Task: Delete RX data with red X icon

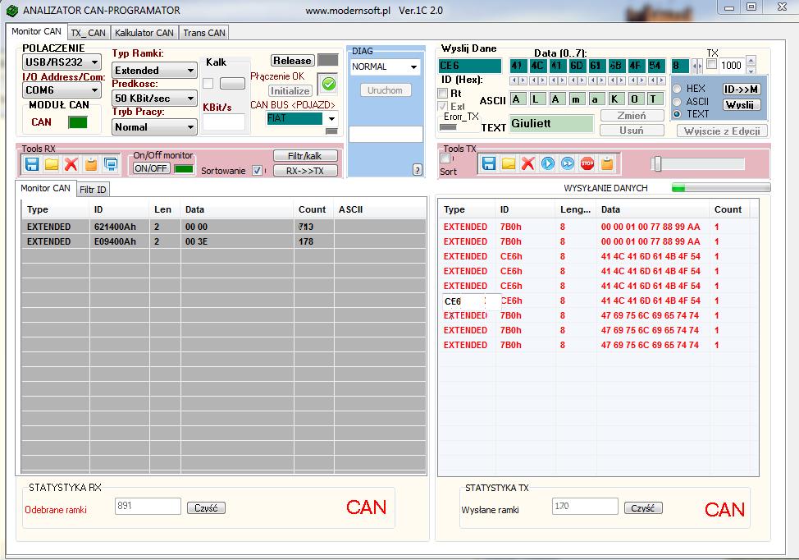Action: (x=71, y=164)
